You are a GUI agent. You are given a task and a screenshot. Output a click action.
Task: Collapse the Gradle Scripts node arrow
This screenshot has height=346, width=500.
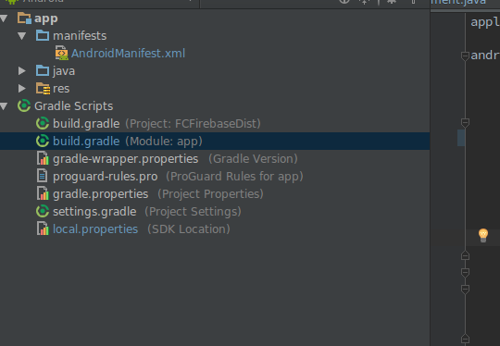(x=4, y=106)
